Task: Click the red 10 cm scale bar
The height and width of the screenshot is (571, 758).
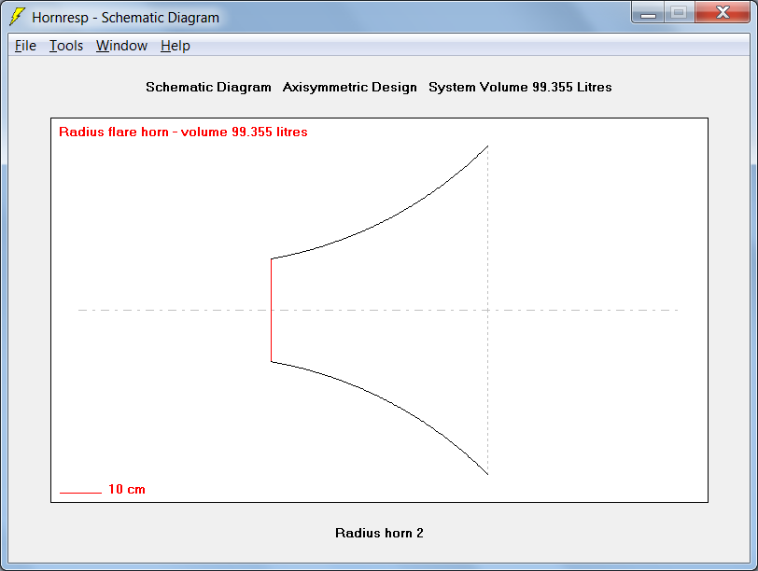Action: (x=80, y=493)
